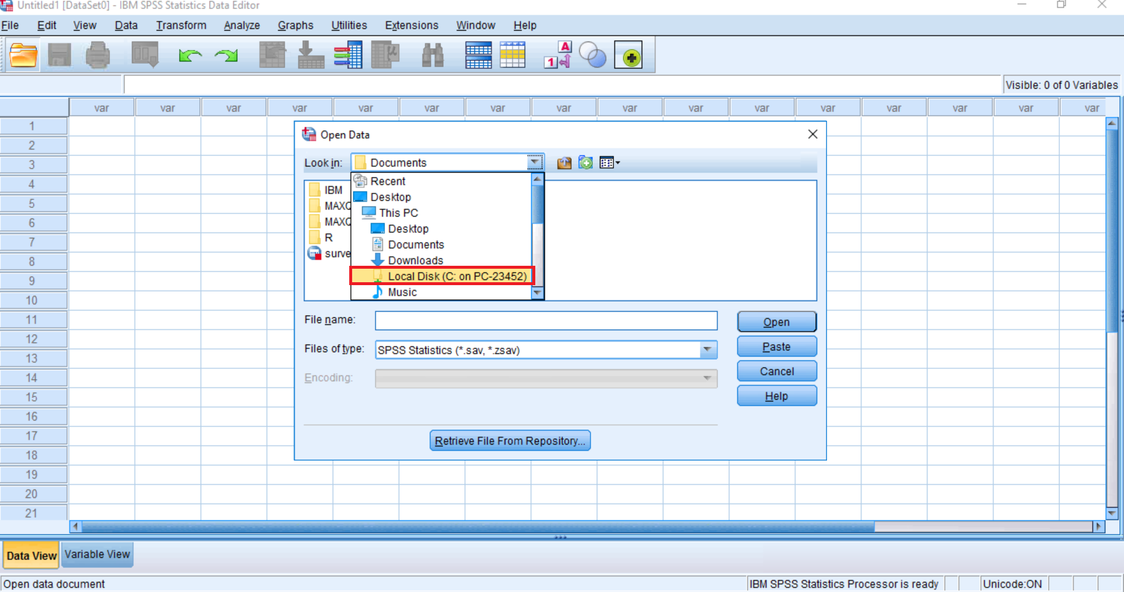
Task: Click Retrieve File From Repository button
Action: pyautogui.click(x=510, y=441)
